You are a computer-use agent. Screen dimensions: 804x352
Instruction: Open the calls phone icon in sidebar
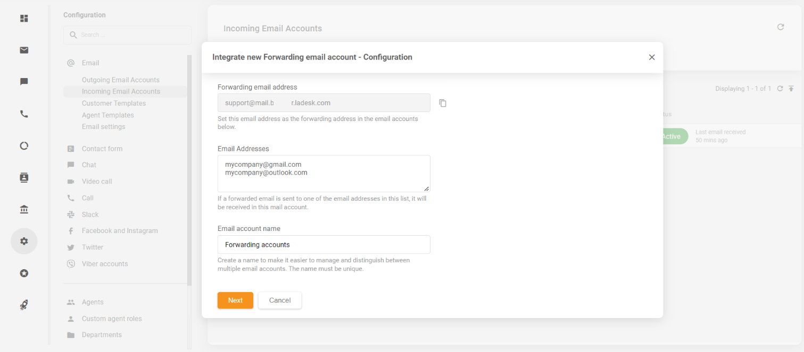[x=24, y=114]
